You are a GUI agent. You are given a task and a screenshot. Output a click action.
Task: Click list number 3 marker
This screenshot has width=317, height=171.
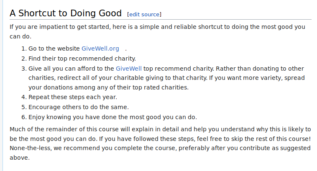pyautogui.click(x=23, y=68)
